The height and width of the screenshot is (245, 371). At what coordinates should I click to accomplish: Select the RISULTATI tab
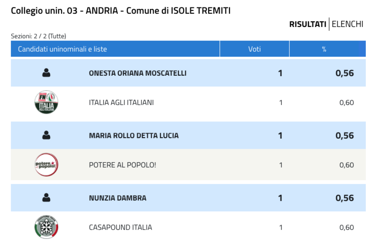(308, 24)
